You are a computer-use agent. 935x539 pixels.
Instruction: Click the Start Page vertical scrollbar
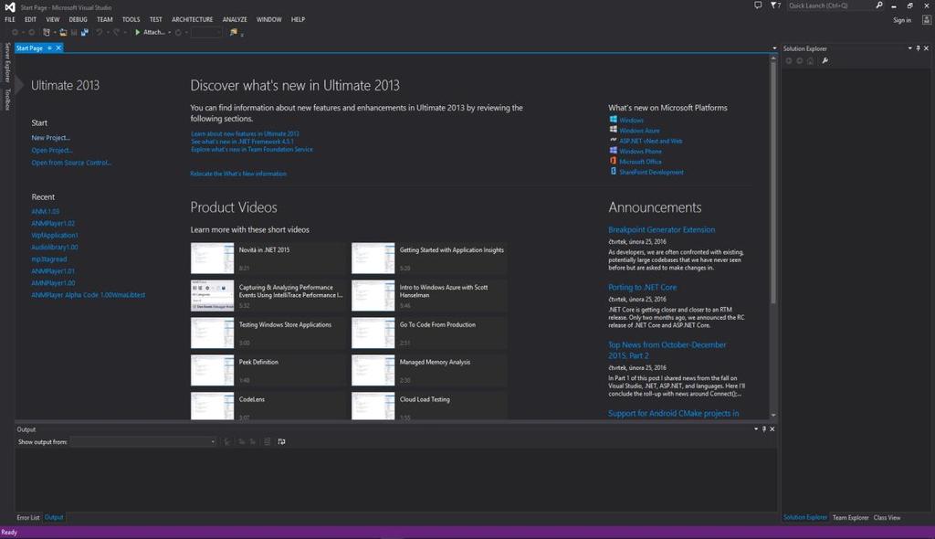tap(772, 182)
